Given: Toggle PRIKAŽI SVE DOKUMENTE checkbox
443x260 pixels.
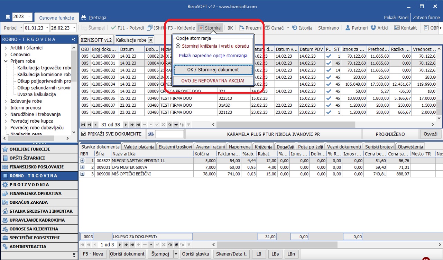Looking at the screenshot, I should coord(83,134).
